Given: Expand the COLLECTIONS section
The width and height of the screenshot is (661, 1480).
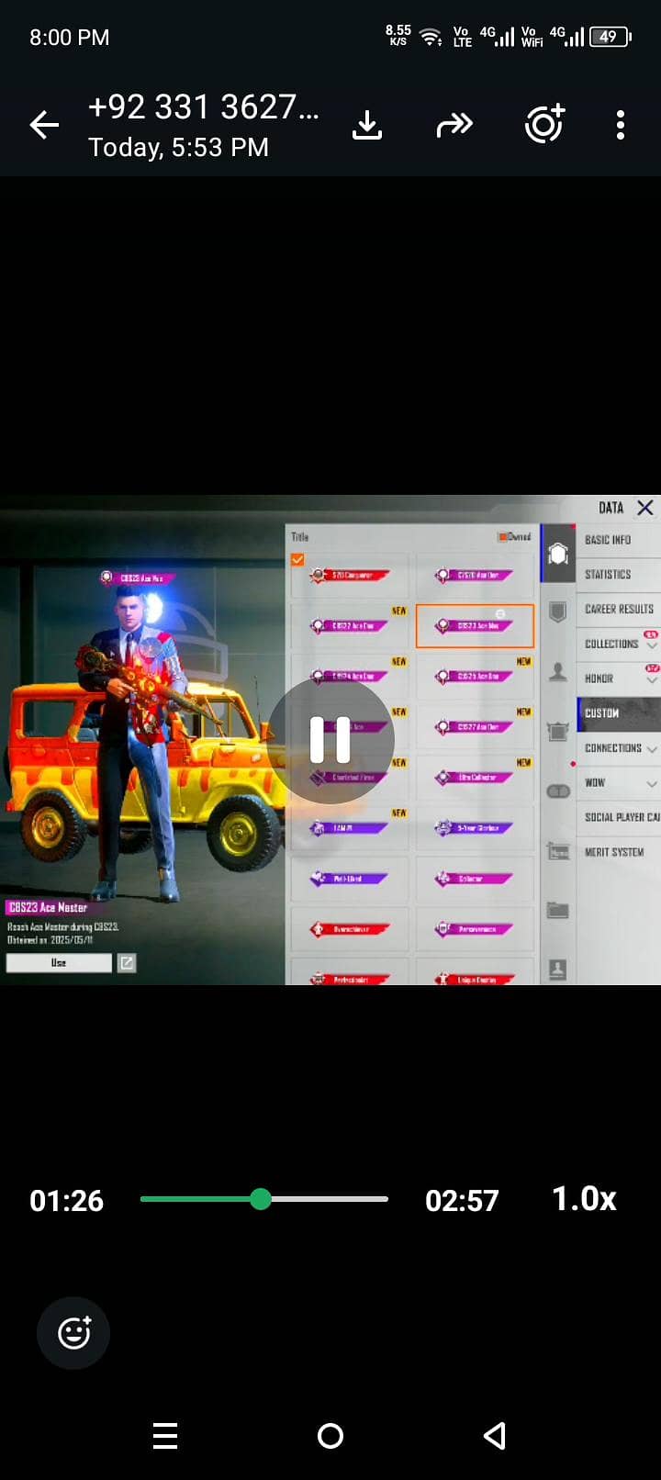Looking at the screenshot, I should click(x=618, y=644).
